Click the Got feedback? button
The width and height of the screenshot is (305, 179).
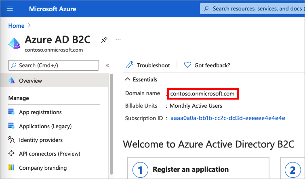point(207,65)
